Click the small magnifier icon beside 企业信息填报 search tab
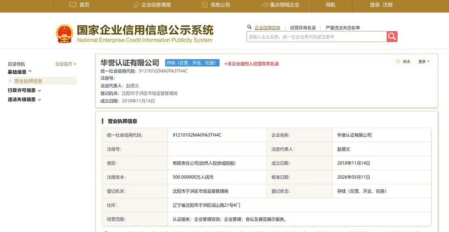Viewport: 449px width, 232px height. [249, 27]
